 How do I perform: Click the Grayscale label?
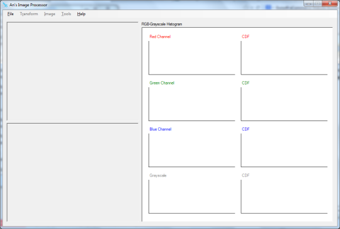pos(158,175)
